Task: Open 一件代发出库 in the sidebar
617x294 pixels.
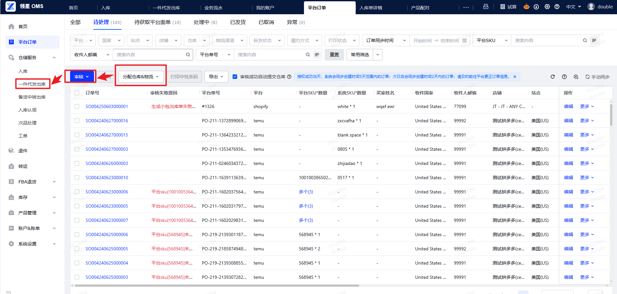Action: pyautogui.click(x=32, y=84)
